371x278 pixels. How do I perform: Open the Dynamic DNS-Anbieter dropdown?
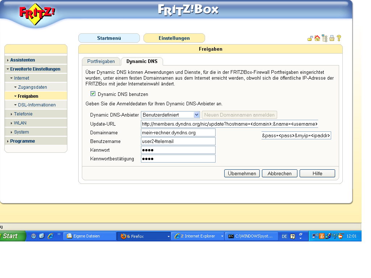coord(196,115)
